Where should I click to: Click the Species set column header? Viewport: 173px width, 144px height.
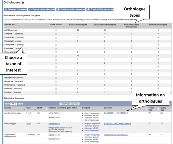(9, 25)
